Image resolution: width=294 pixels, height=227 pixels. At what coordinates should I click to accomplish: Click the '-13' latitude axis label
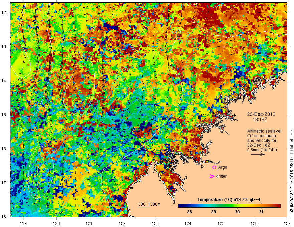click(3, 47)
